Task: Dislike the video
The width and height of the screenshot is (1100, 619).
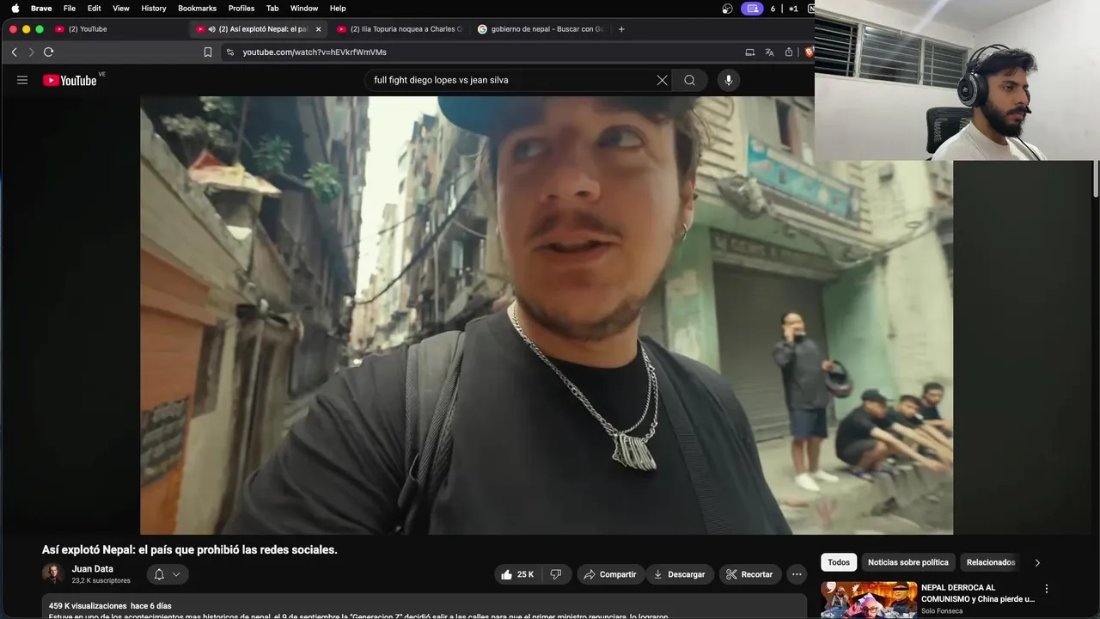Action: pos(556,574)
